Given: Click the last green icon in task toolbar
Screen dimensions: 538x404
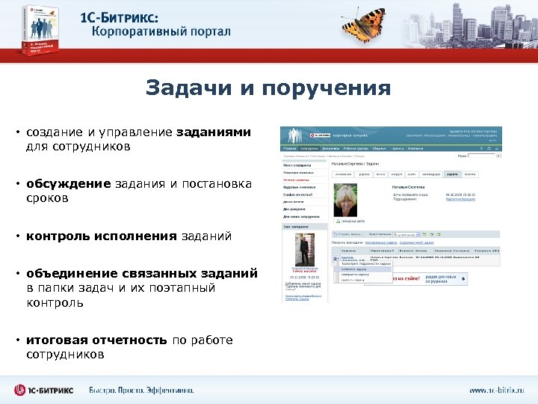Looking at the screenshot, I should 439,235.
